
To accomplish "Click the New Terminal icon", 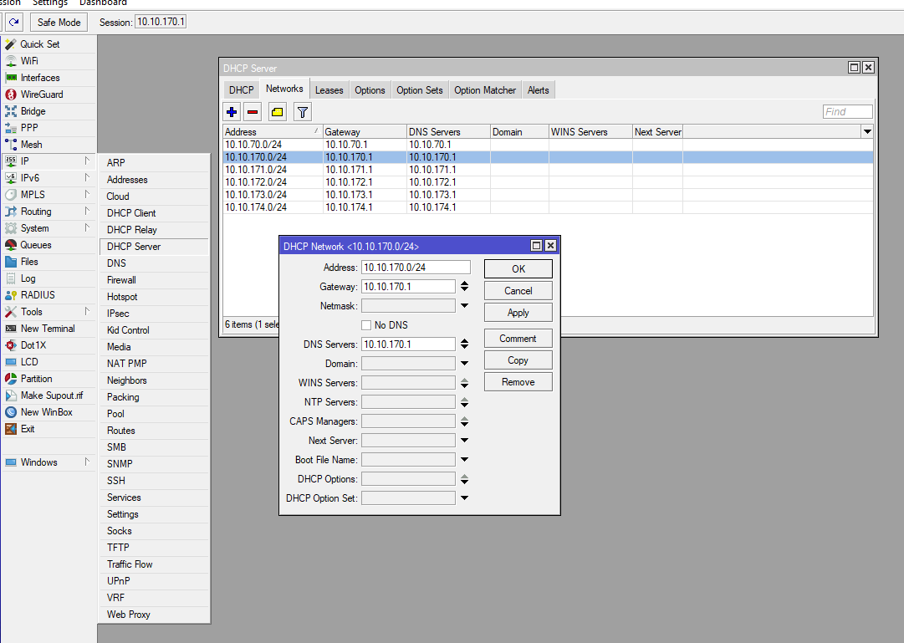I will 11,328.
